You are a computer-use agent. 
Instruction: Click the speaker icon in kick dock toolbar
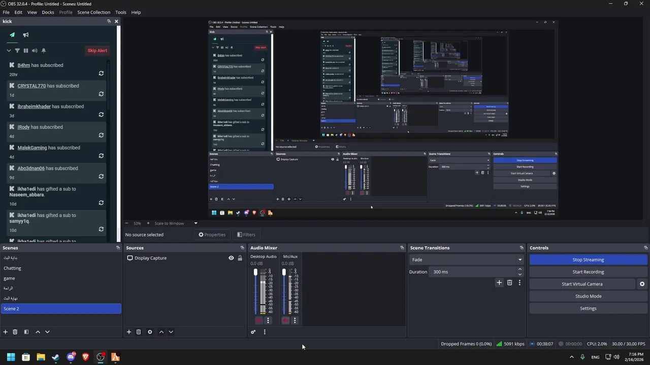(35, 51)
